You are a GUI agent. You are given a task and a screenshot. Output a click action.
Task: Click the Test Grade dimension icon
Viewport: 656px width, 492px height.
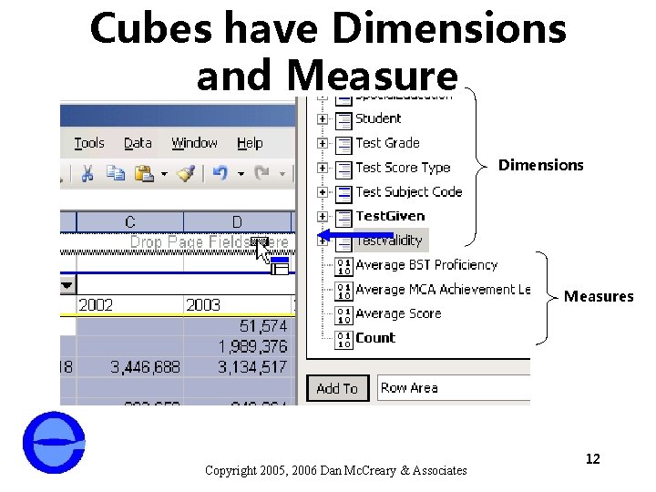coord(343,145)
